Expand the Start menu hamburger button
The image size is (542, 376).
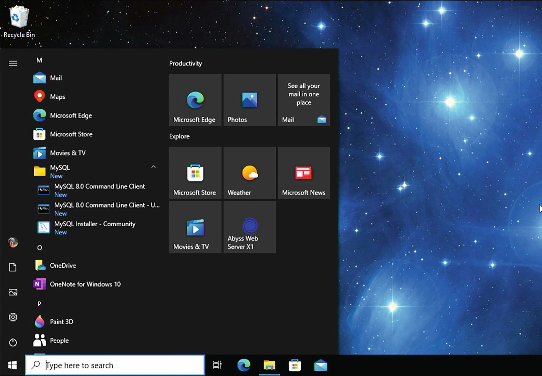pyautogui.click(x=13, y=63)
